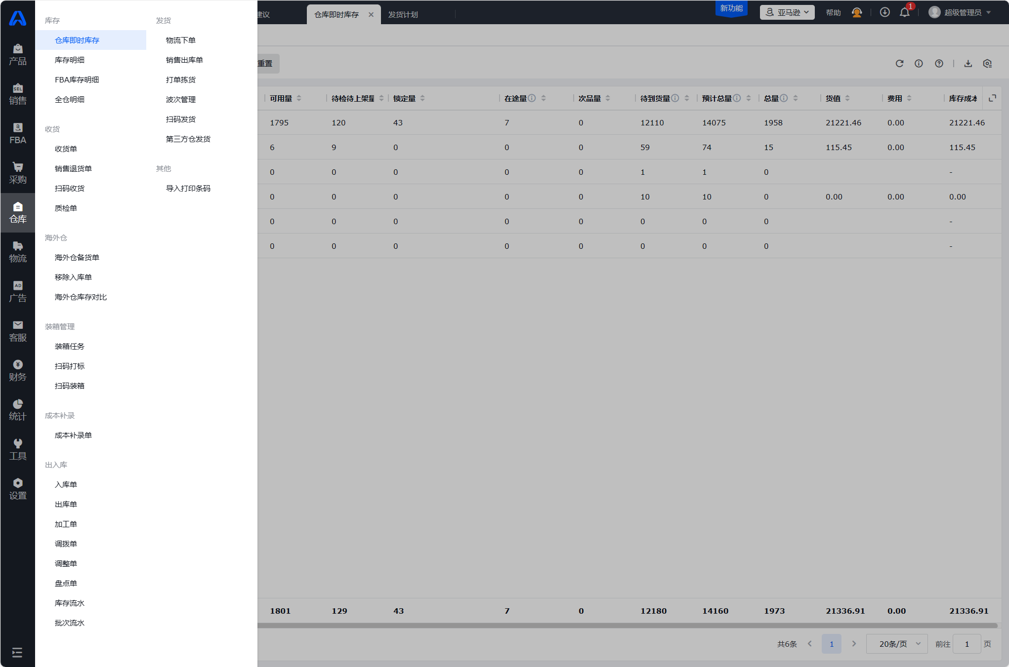This screenshot has height=667, width=1009.
Task: Collapse the sidebar using bottom menu icon
Action: pos(17,653)
